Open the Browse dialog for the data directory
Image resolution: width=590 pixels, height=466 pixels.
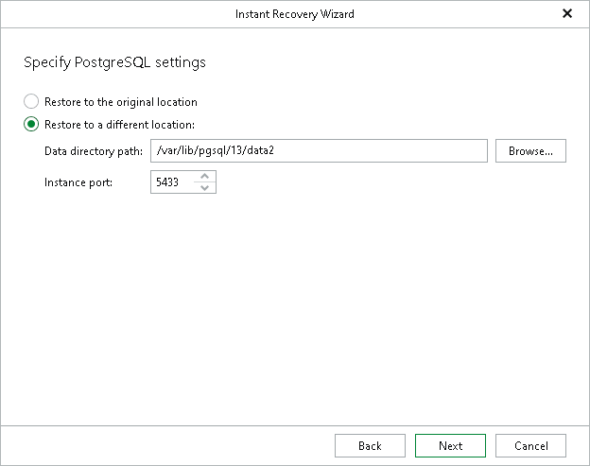point(530,151)
